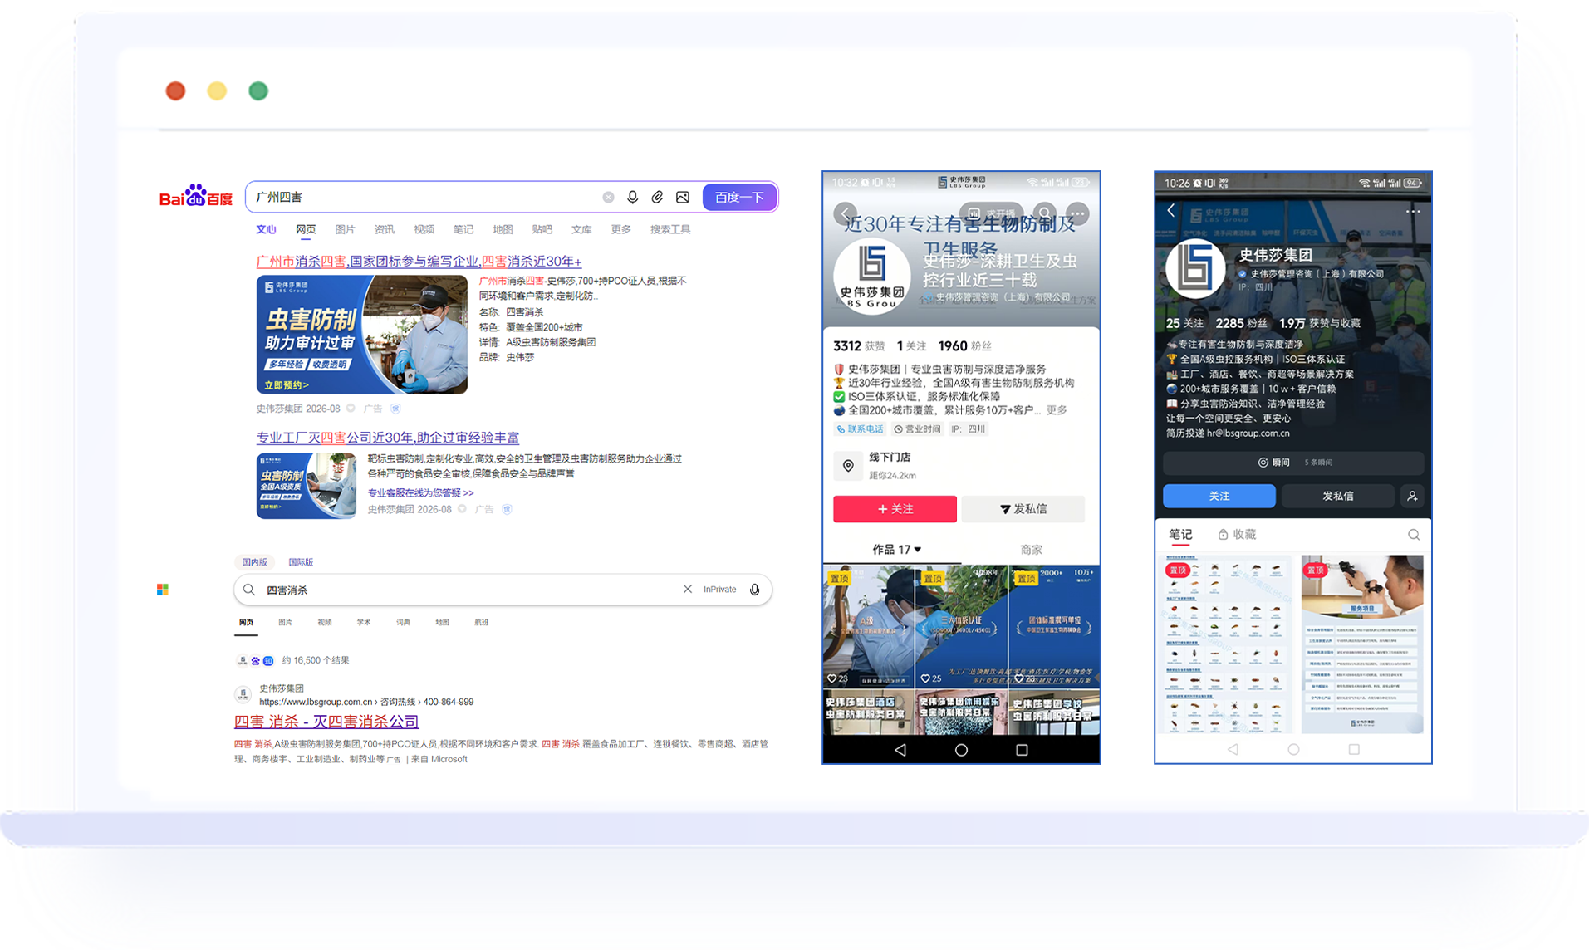The height and width of the screenshot is (950, 1589).
Task: Clear the Baidu search box text
Action: tap(608, 198)
